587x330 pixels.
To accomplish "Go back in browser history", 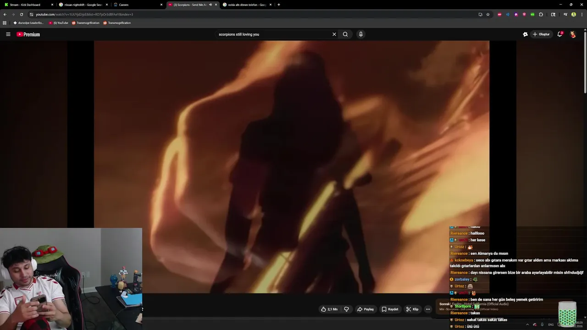I will [x=5, y=14].
